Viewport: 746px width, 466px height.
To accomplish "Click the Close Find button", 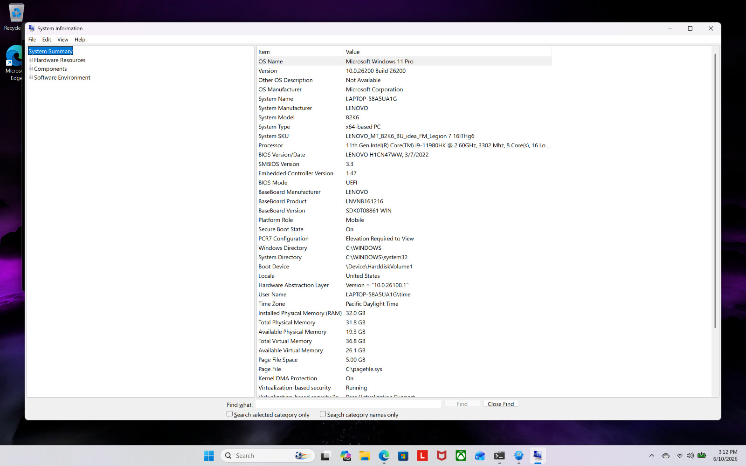I will click(501, 404).
